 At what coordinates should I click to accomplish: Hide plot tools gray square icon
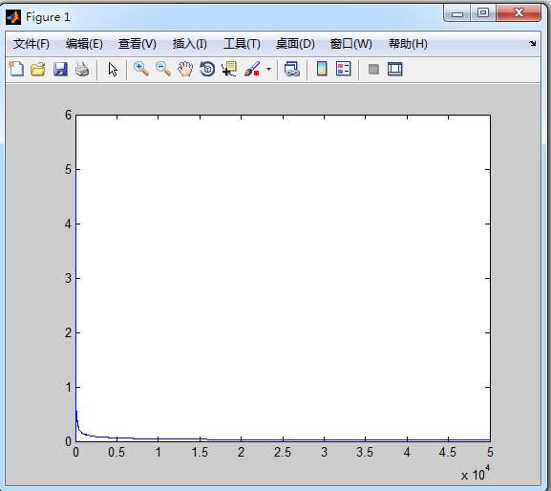(x=373, y=69)
